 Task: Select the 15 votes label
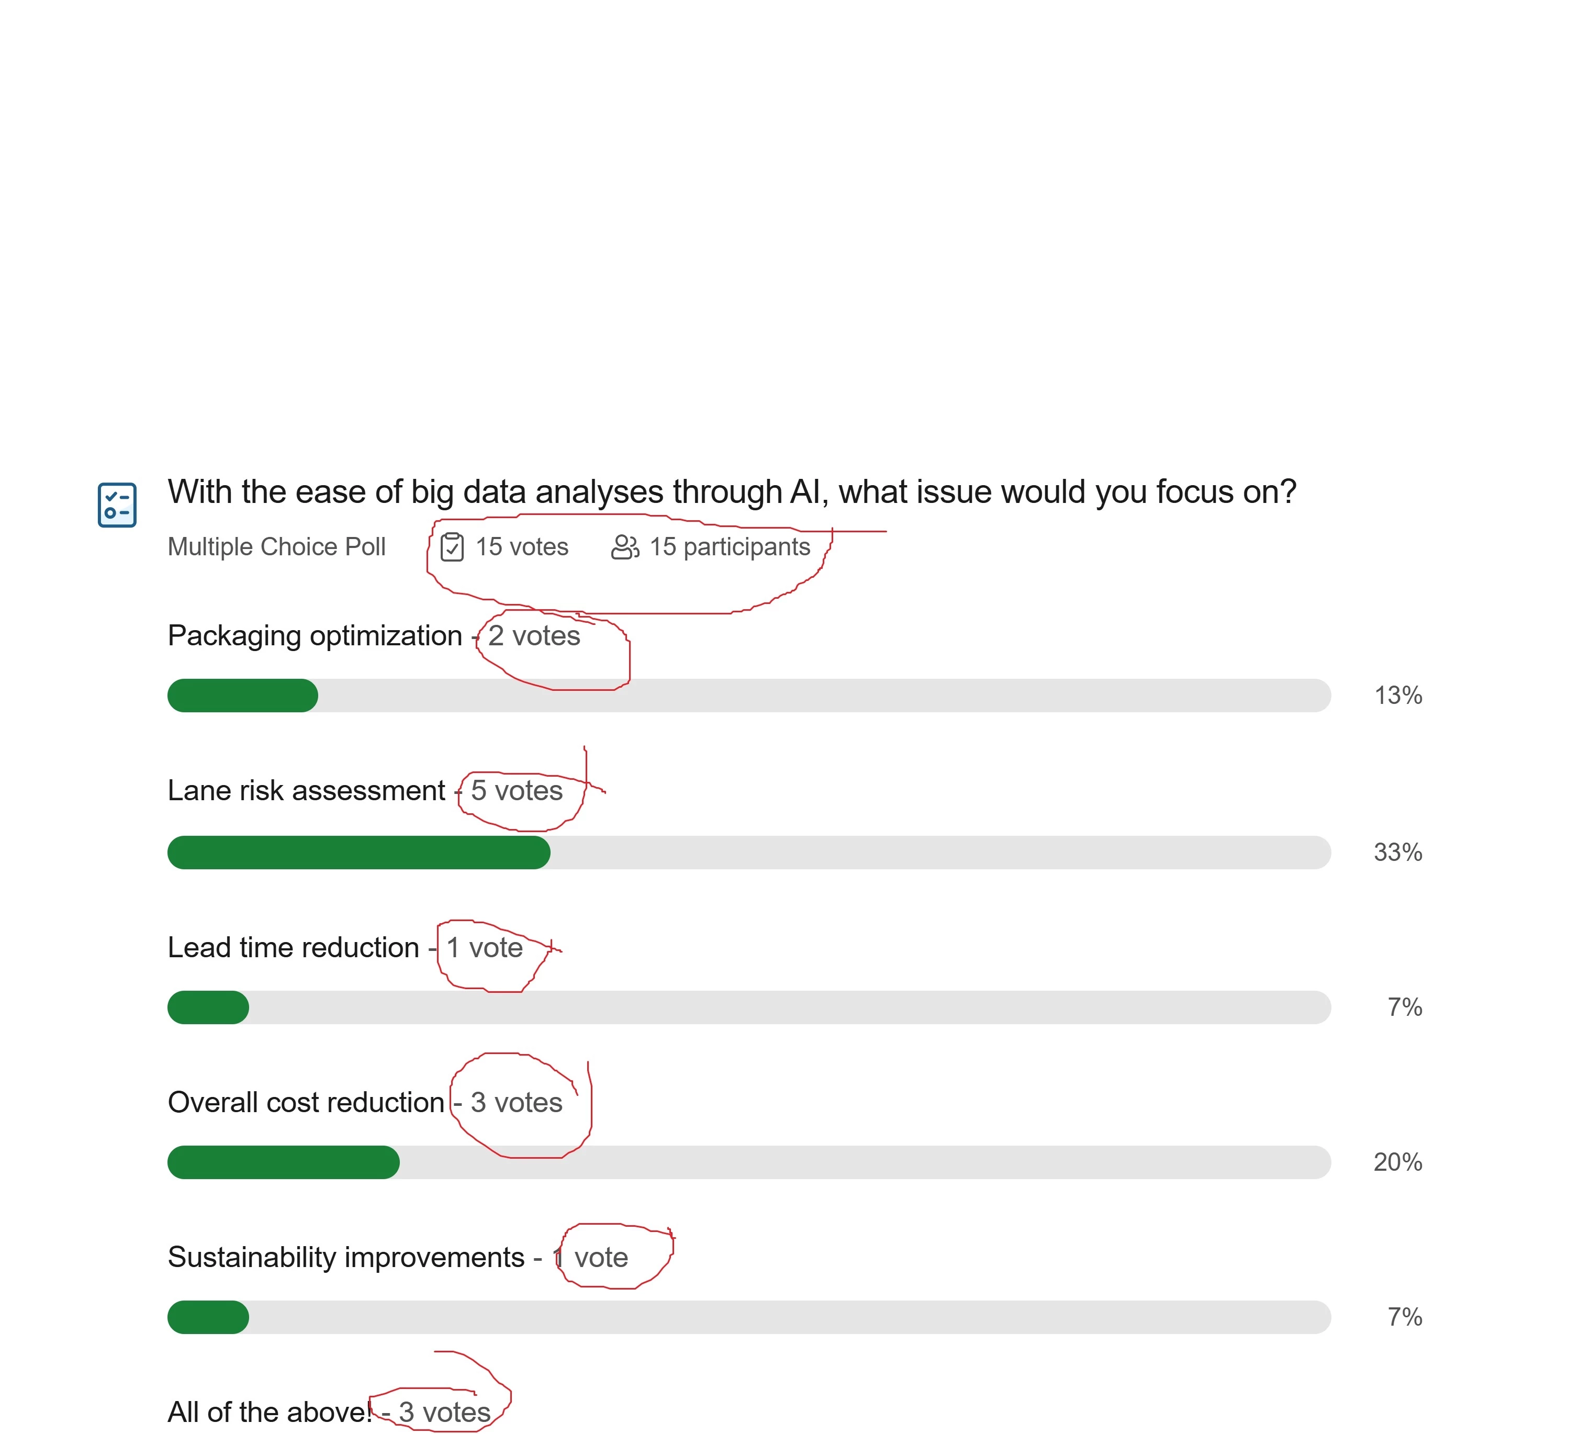pos(522,547)
